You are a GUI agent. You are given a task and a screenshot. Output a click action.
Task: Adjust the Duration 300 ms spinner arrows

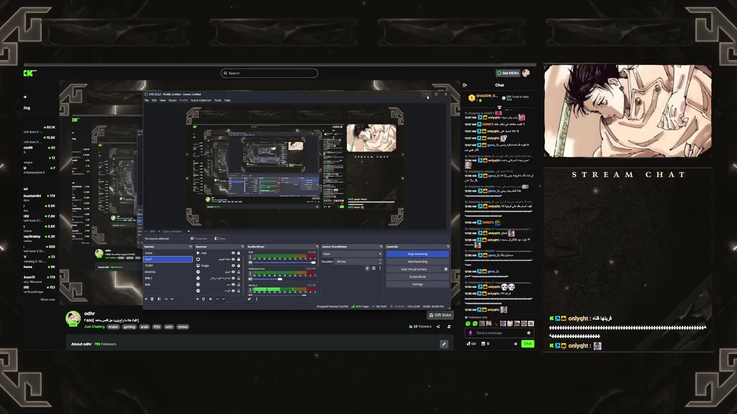[x=380, y=262]
